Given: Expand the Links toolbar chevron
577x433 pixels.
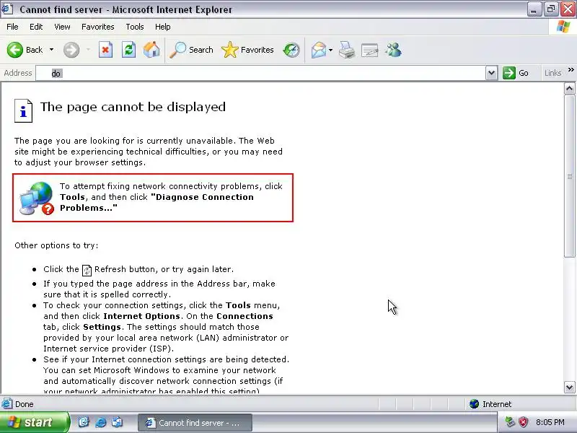Looking at the screenshot, I should tap(571, 69).
